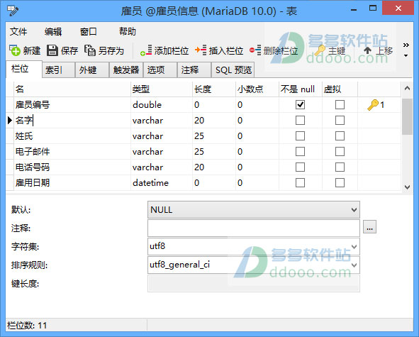Click the double type cell of 雇员编号
This screenshot has height=337, width=419.
pyautogui.click(x=162, y=104)
